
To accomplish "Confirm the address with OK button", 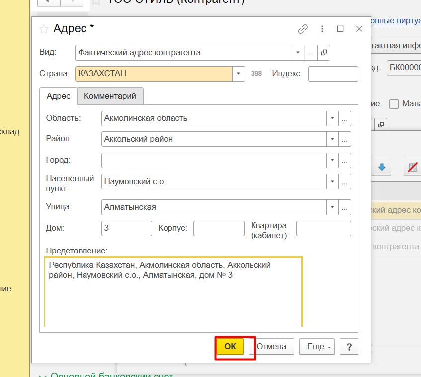I will pos(230,347).
